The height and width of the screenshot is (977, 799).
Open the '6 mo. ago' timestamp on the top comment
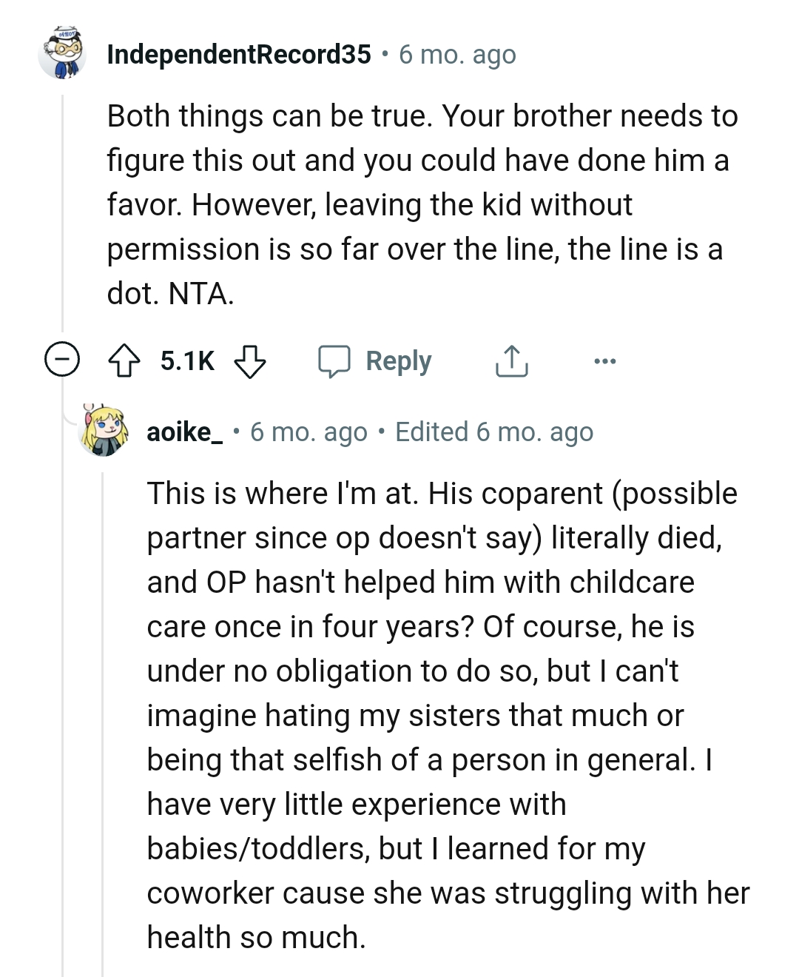(x=457, y=54)
